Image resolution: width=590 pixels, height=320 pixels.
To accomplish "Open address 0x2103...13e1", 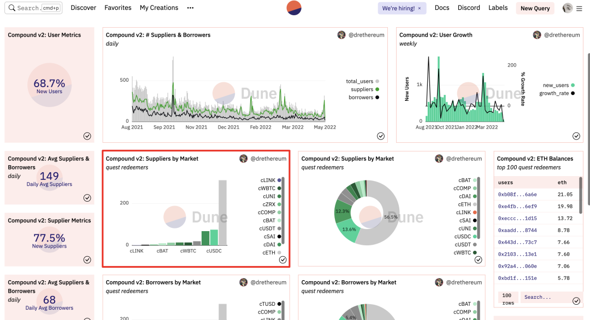I will (517, 254).
